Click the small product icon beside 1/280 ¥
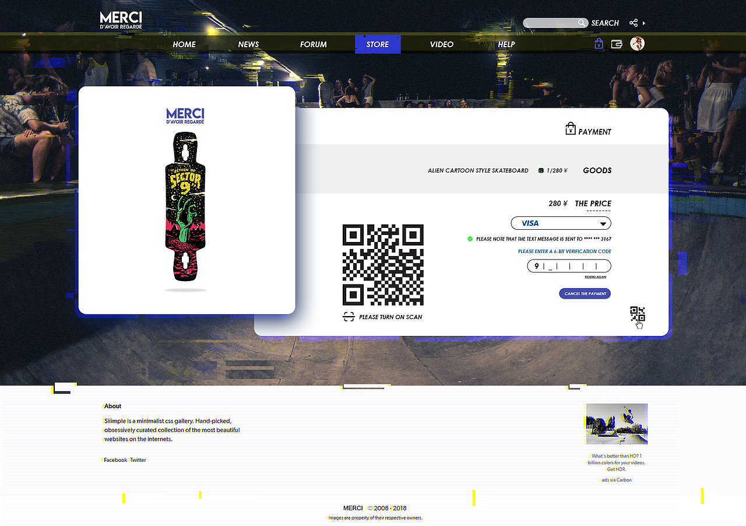The width and height of the screenshot is (746, 526). pyautogui.click(x=541, y=171)
